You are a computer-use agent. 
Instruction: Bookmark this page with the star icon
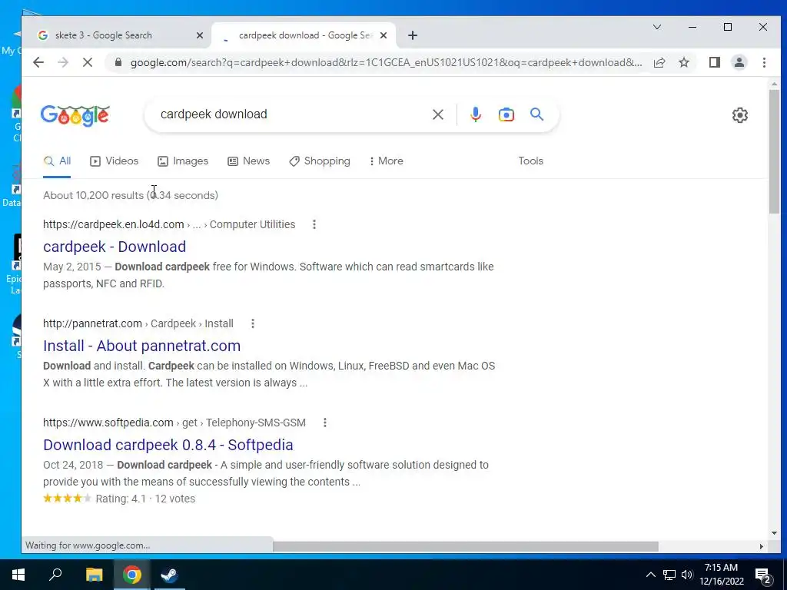click(683, 62)
